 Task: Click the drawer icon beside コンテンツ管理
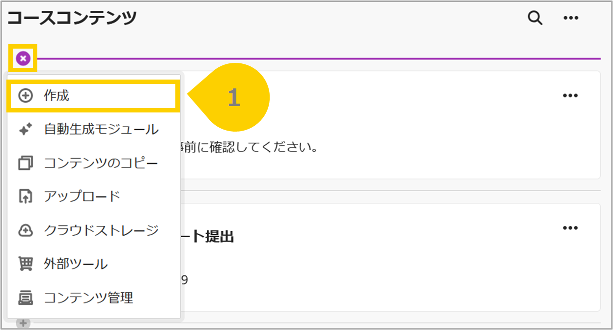(25, 298)
